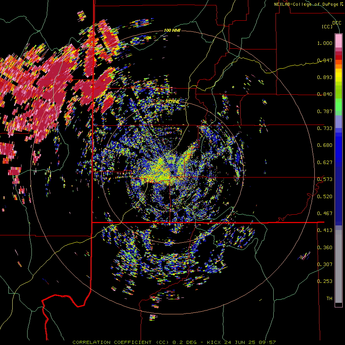Viewport: 345px width, 345px height.
Task: Pick the gray segment of the color bar
Action: 338,266
